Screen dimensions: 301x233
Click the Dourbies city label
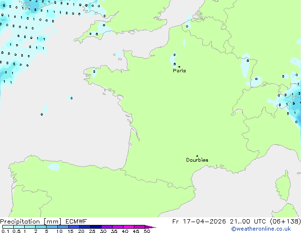pos(197,160)
